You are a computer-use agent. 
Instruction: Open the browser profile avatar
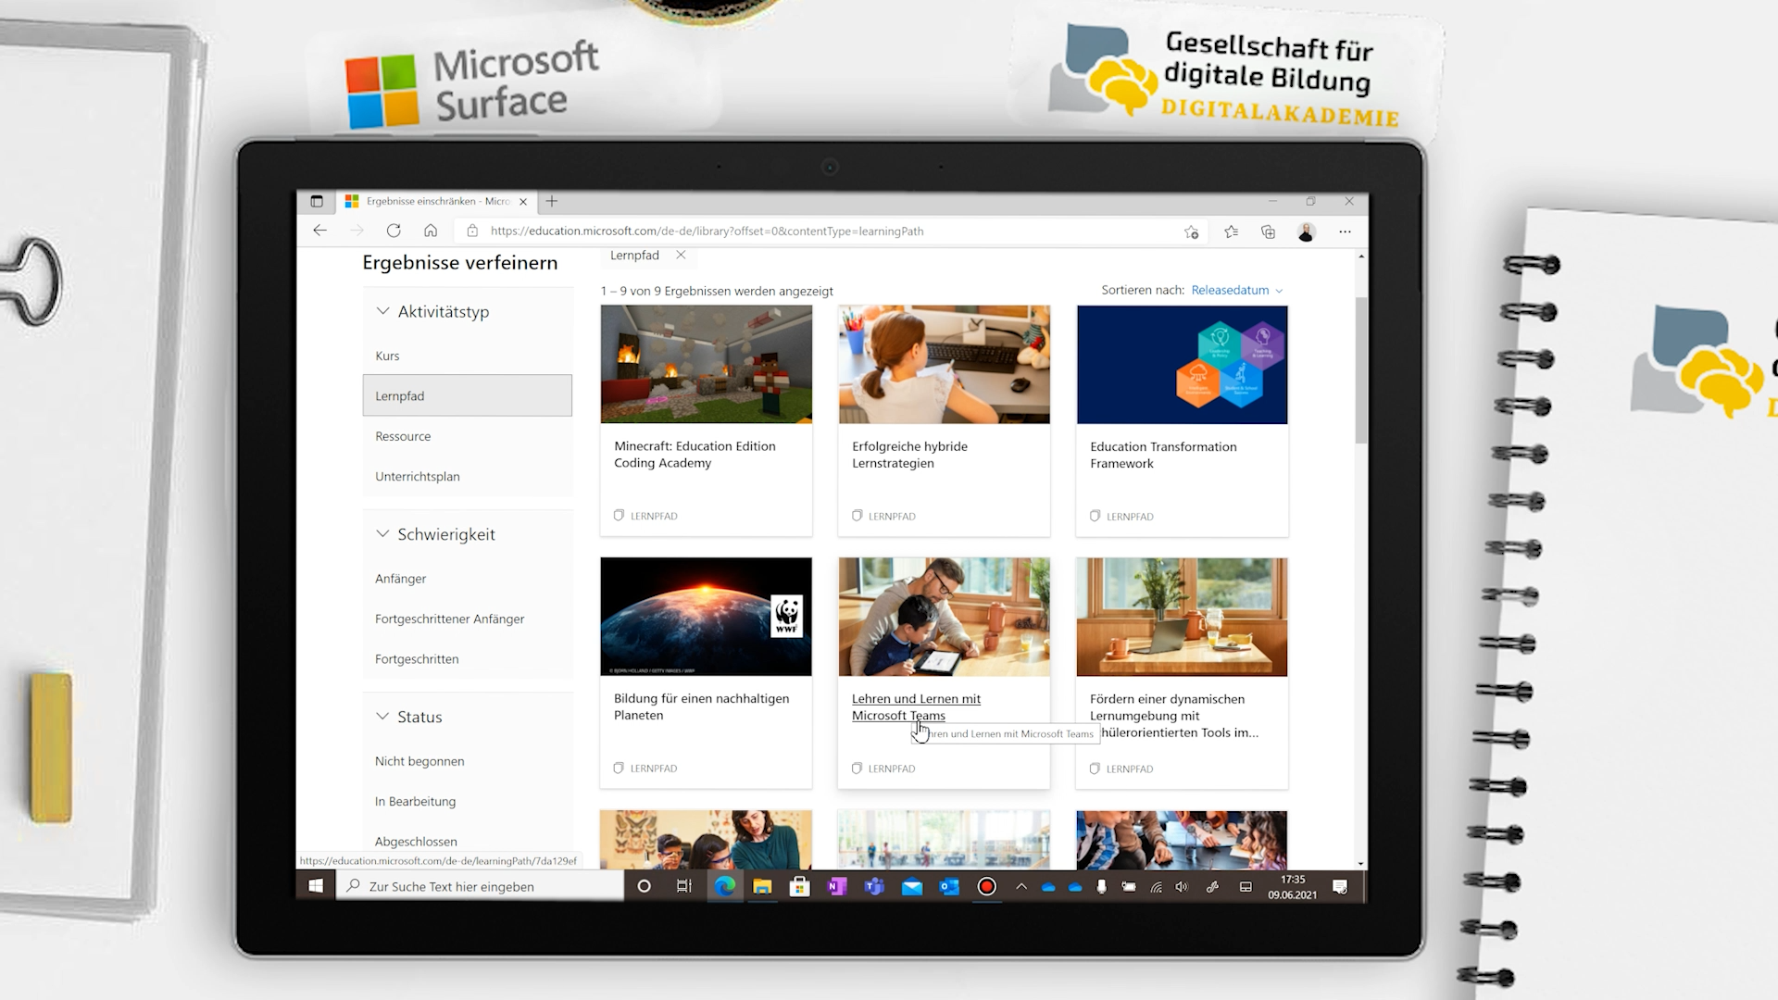tap(1307, 231)
